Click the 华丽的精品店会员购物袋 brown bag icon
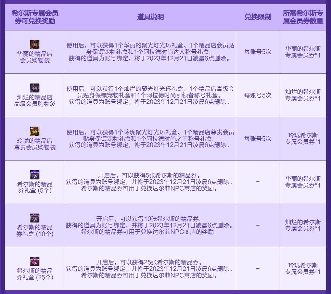The height and width of the screenshot is (294, 331). (x=35, y=45)
